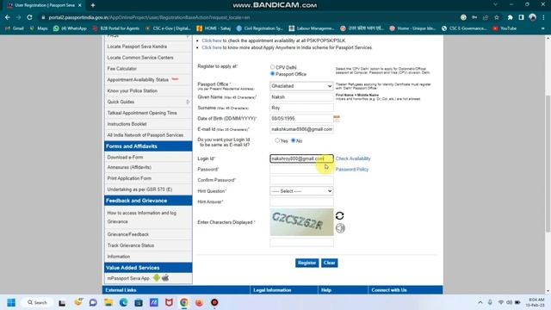
Task: Click the Apple app icon for mPassport Seva
Action: click(165, 277)
